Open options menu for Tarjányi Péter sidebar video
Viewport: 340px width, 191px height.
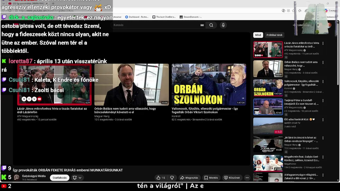323,101
